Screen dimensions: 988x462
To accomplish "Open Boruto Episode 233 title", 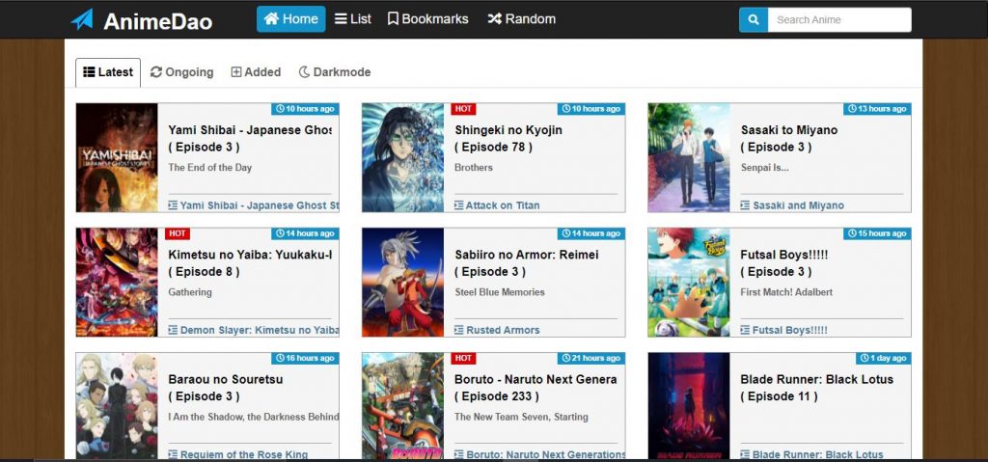I will pos(535,389).
